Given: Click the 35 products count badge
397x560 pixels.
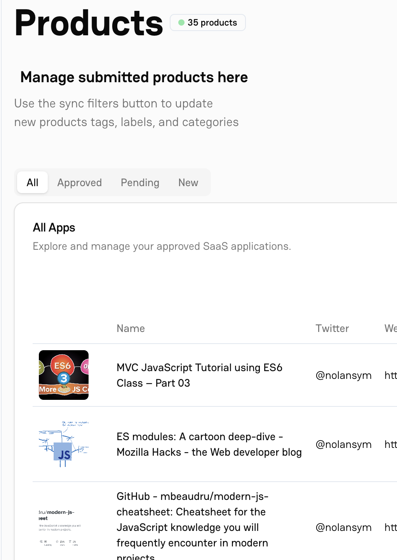Looking at the screenshot, I should pyautogui.click(x=207, y=22).
